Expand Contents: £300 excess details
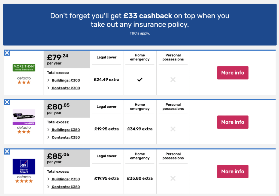Viewport: 279px width, 196px height. point(64,88)
